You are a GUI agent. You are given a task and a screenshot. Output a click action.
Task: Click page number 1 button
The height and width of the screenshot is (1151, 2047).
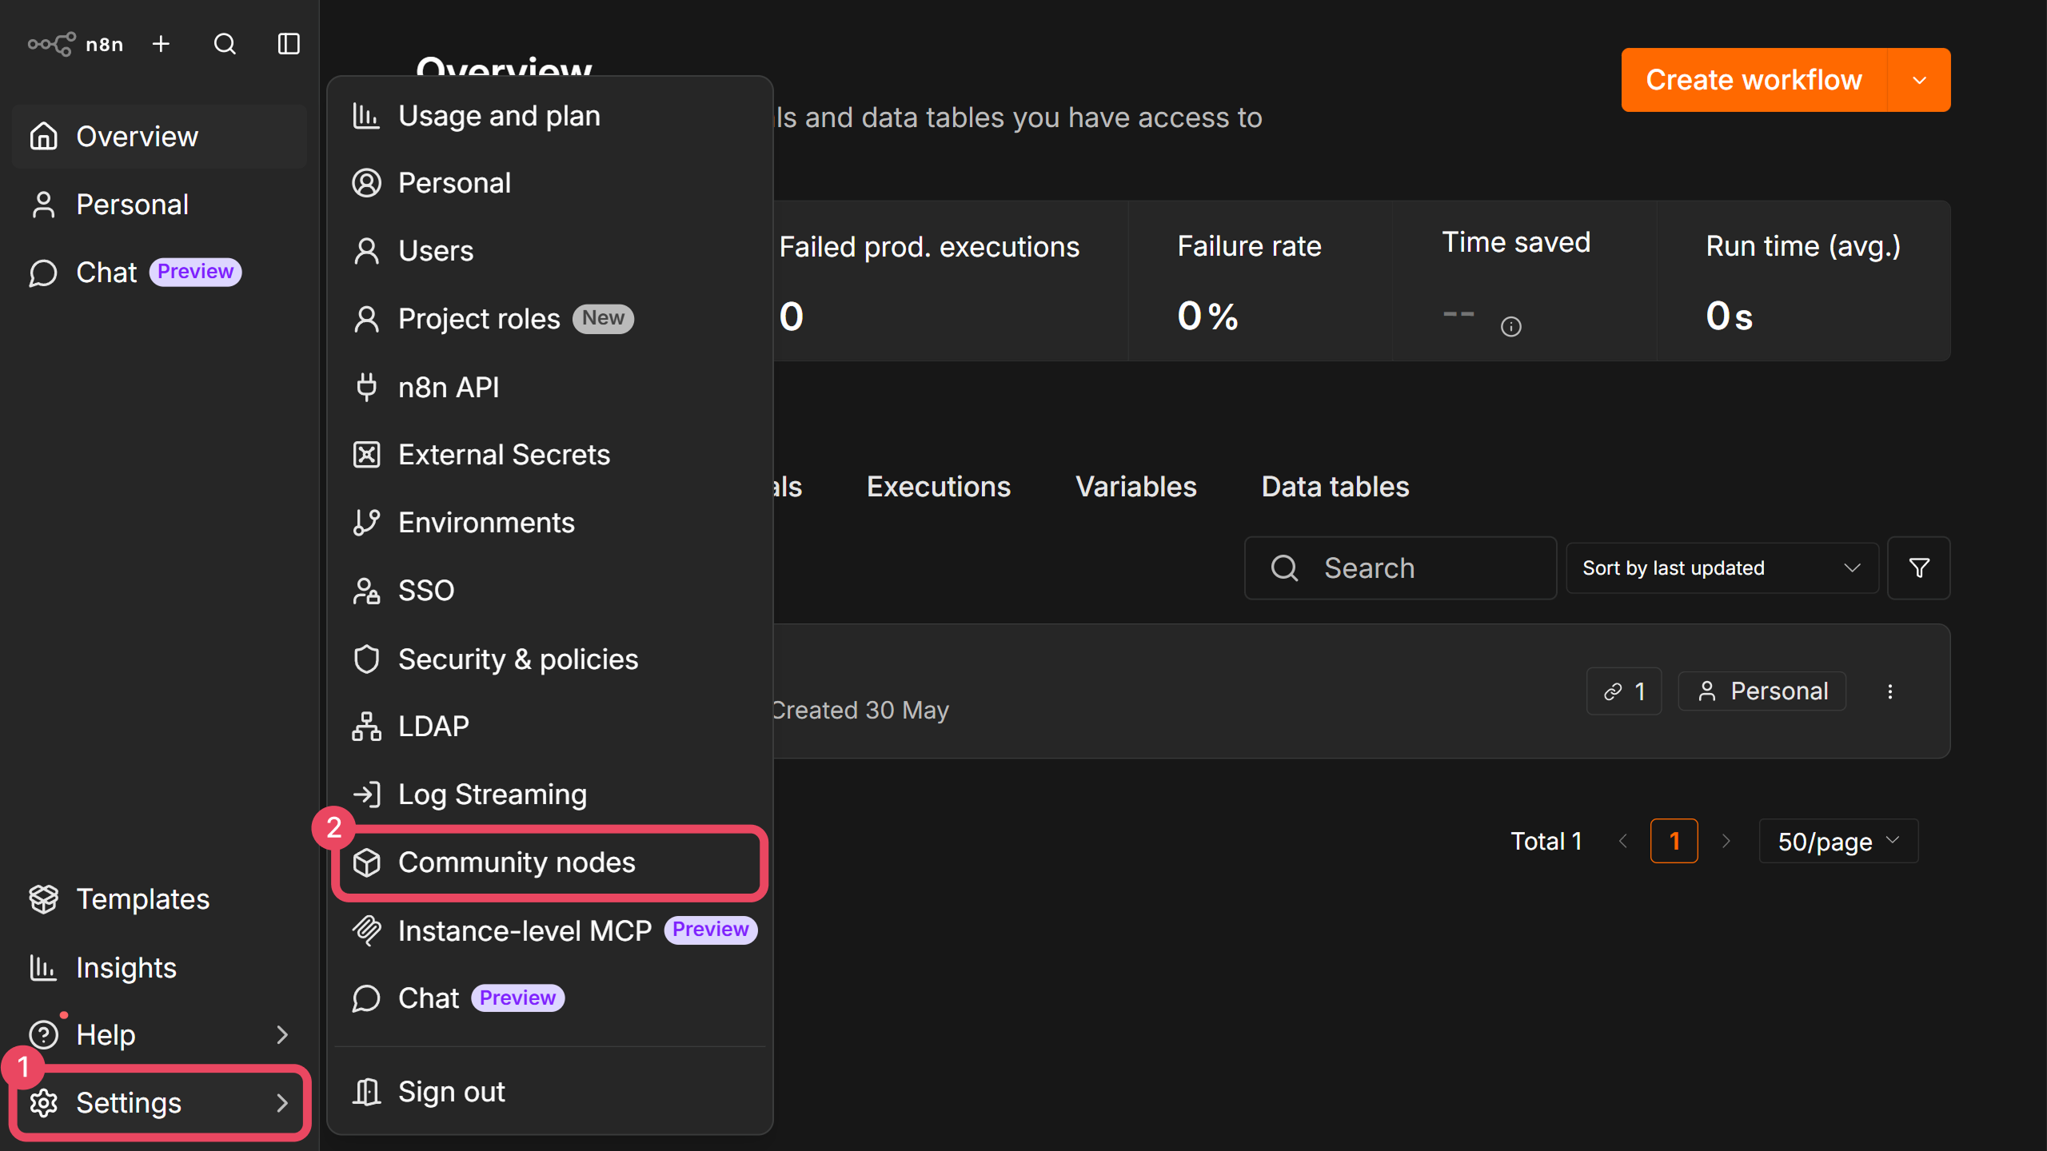click(x=1674, y=841)
